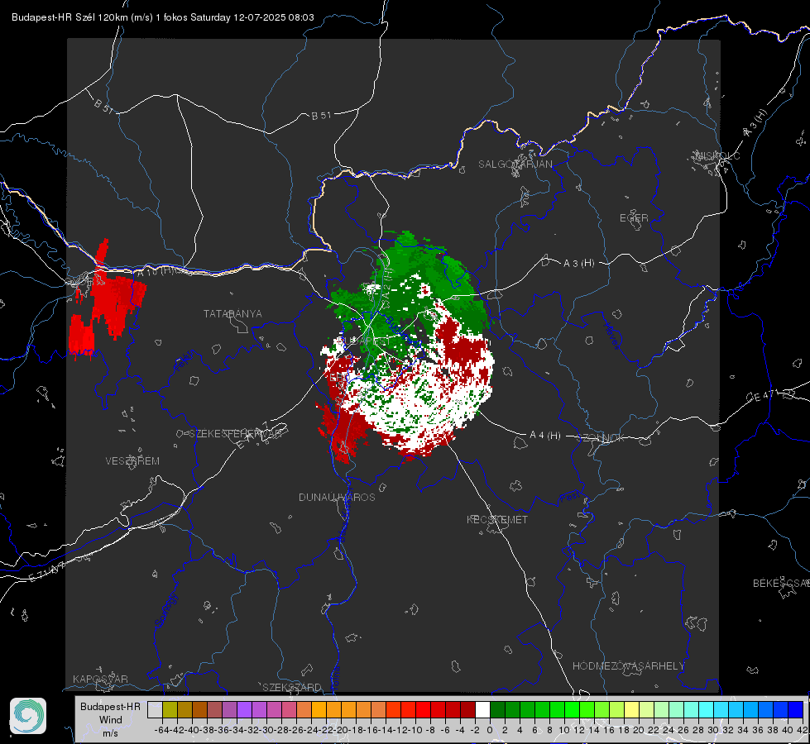Screen dimensions: 810x744
Task: Click the swirl logo icon beside the legend
Action: tap(28, 716)
